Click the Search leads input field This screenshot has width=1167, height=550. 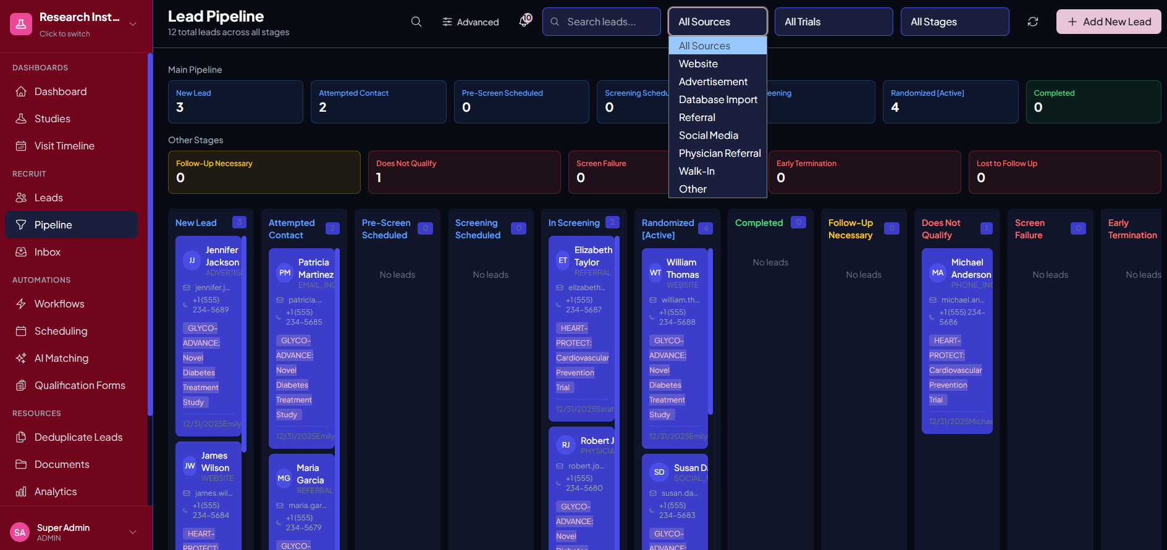602,22
